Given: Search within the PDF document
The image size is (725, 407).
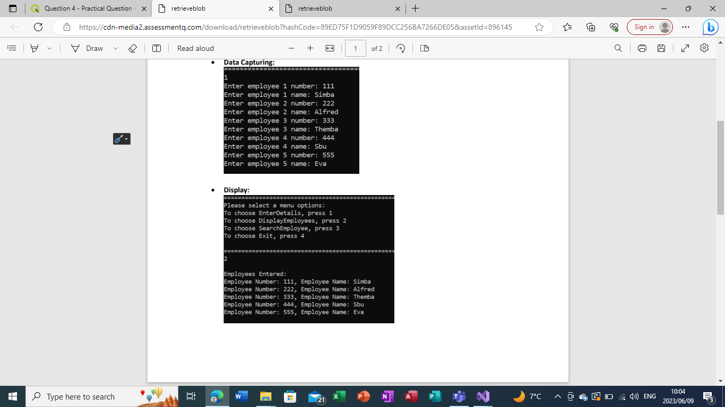Looking at the screenshot, I should [618, 48].
